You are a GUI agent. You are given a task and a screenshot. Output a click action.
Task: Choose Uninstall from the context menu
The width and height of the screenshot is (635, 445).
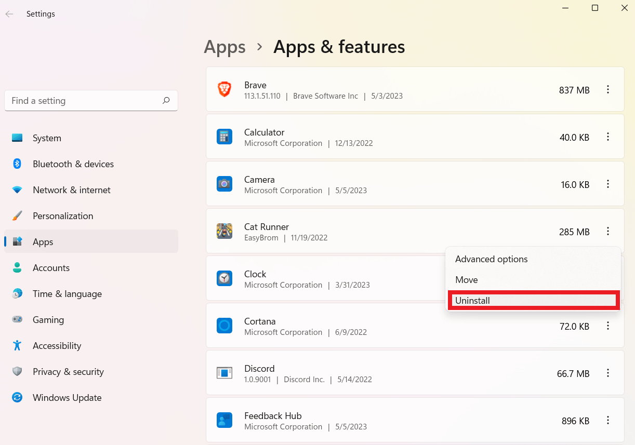(533, 301)
